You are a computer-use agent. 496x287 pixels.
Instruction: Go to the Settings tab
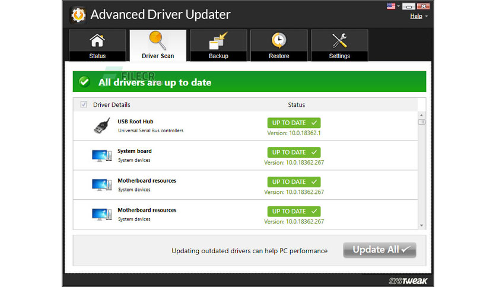click(x=339, y=45)
